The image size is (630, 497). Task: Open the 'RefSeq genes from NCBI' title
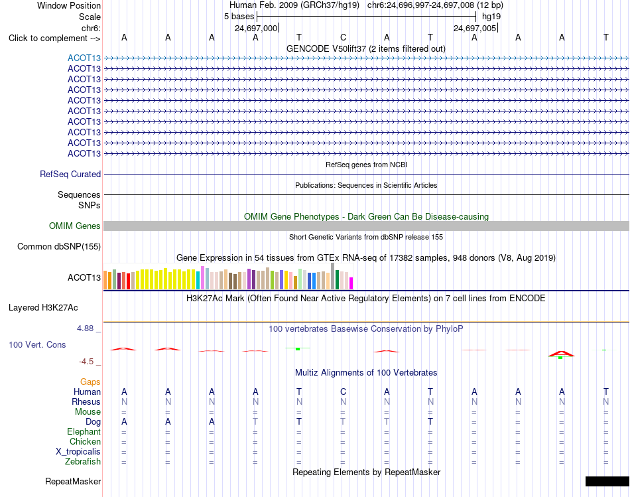(366, 165)
